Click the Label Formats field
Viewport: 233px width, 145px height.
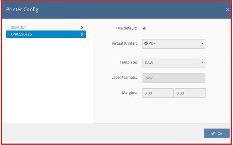click(174, 78)
